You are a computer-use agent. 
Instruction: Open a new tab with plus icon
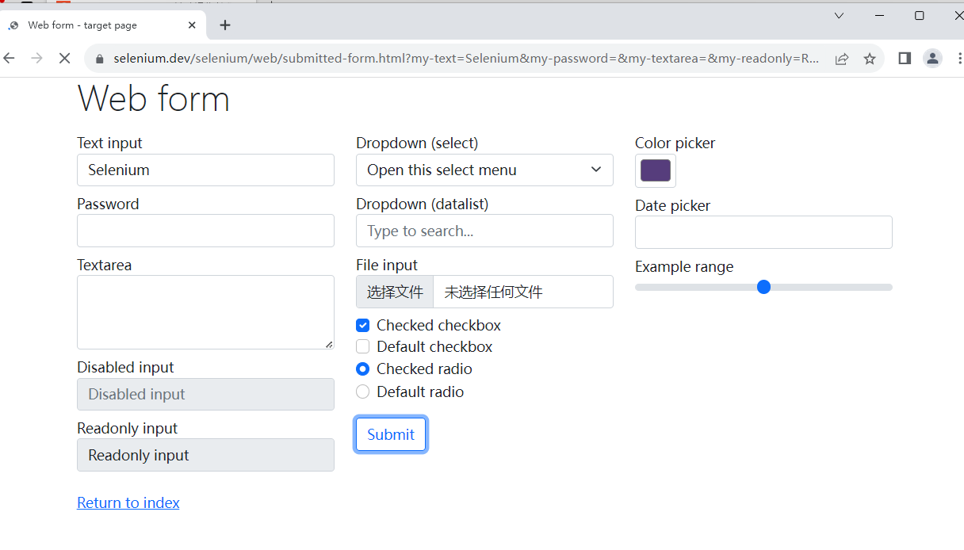coord(225,25)
